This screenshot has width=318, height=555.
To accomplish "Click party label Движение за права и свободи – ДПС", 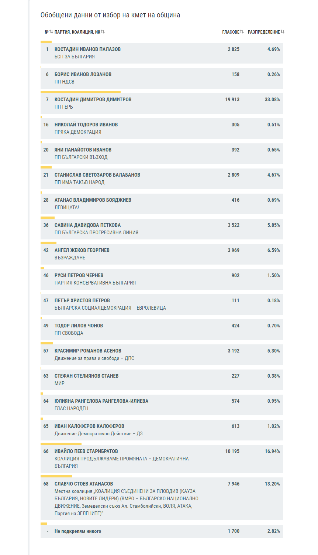I will pos(94,358).
